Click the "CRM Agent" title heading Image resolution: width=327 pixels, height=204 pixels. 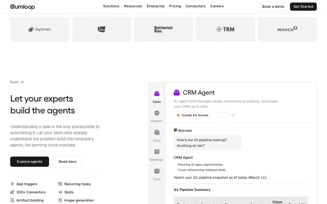coord(199,93)
